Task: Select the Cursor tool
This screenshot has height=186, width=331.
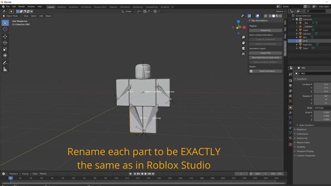Action: click(x=5, y=29)
